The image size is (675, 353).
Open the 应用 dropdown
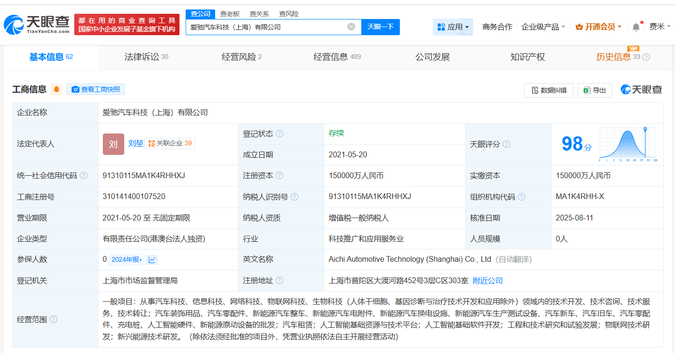[x=453, y=27]
